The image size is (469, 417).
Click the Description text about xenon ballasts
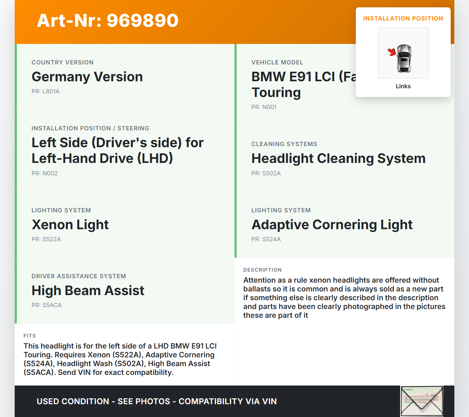344,298
